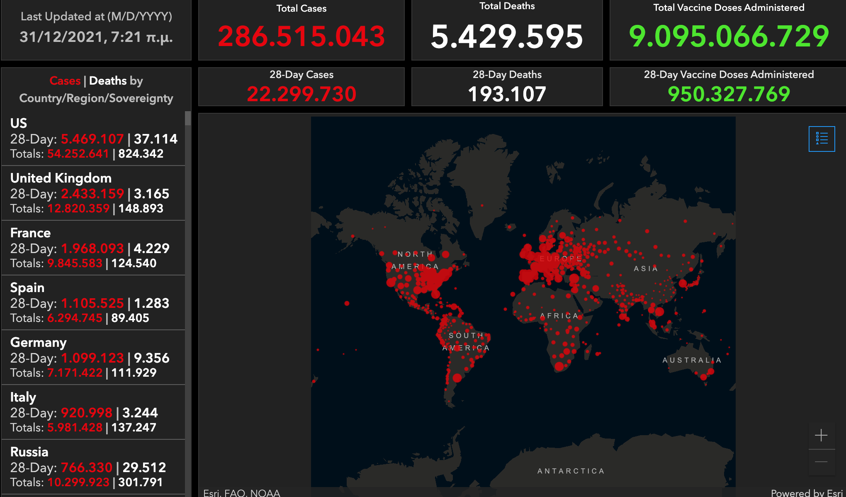Screen dimensions: 846x497
Task: Click the Powered by Esri link
Action: [x=807, y=493]
